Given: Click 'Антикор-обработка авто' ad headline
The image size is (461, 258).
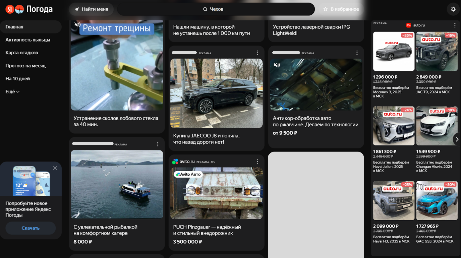Looking at the screenshot, I should (x=316, y=121).
